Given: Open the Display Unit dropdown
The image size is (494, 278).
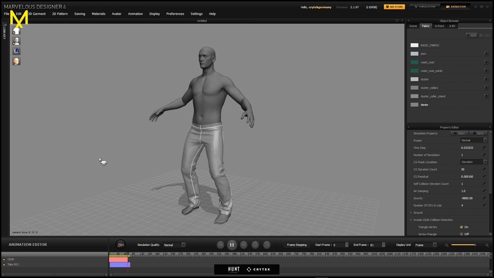Looking at the screenshot, I should tap(426, 245).
